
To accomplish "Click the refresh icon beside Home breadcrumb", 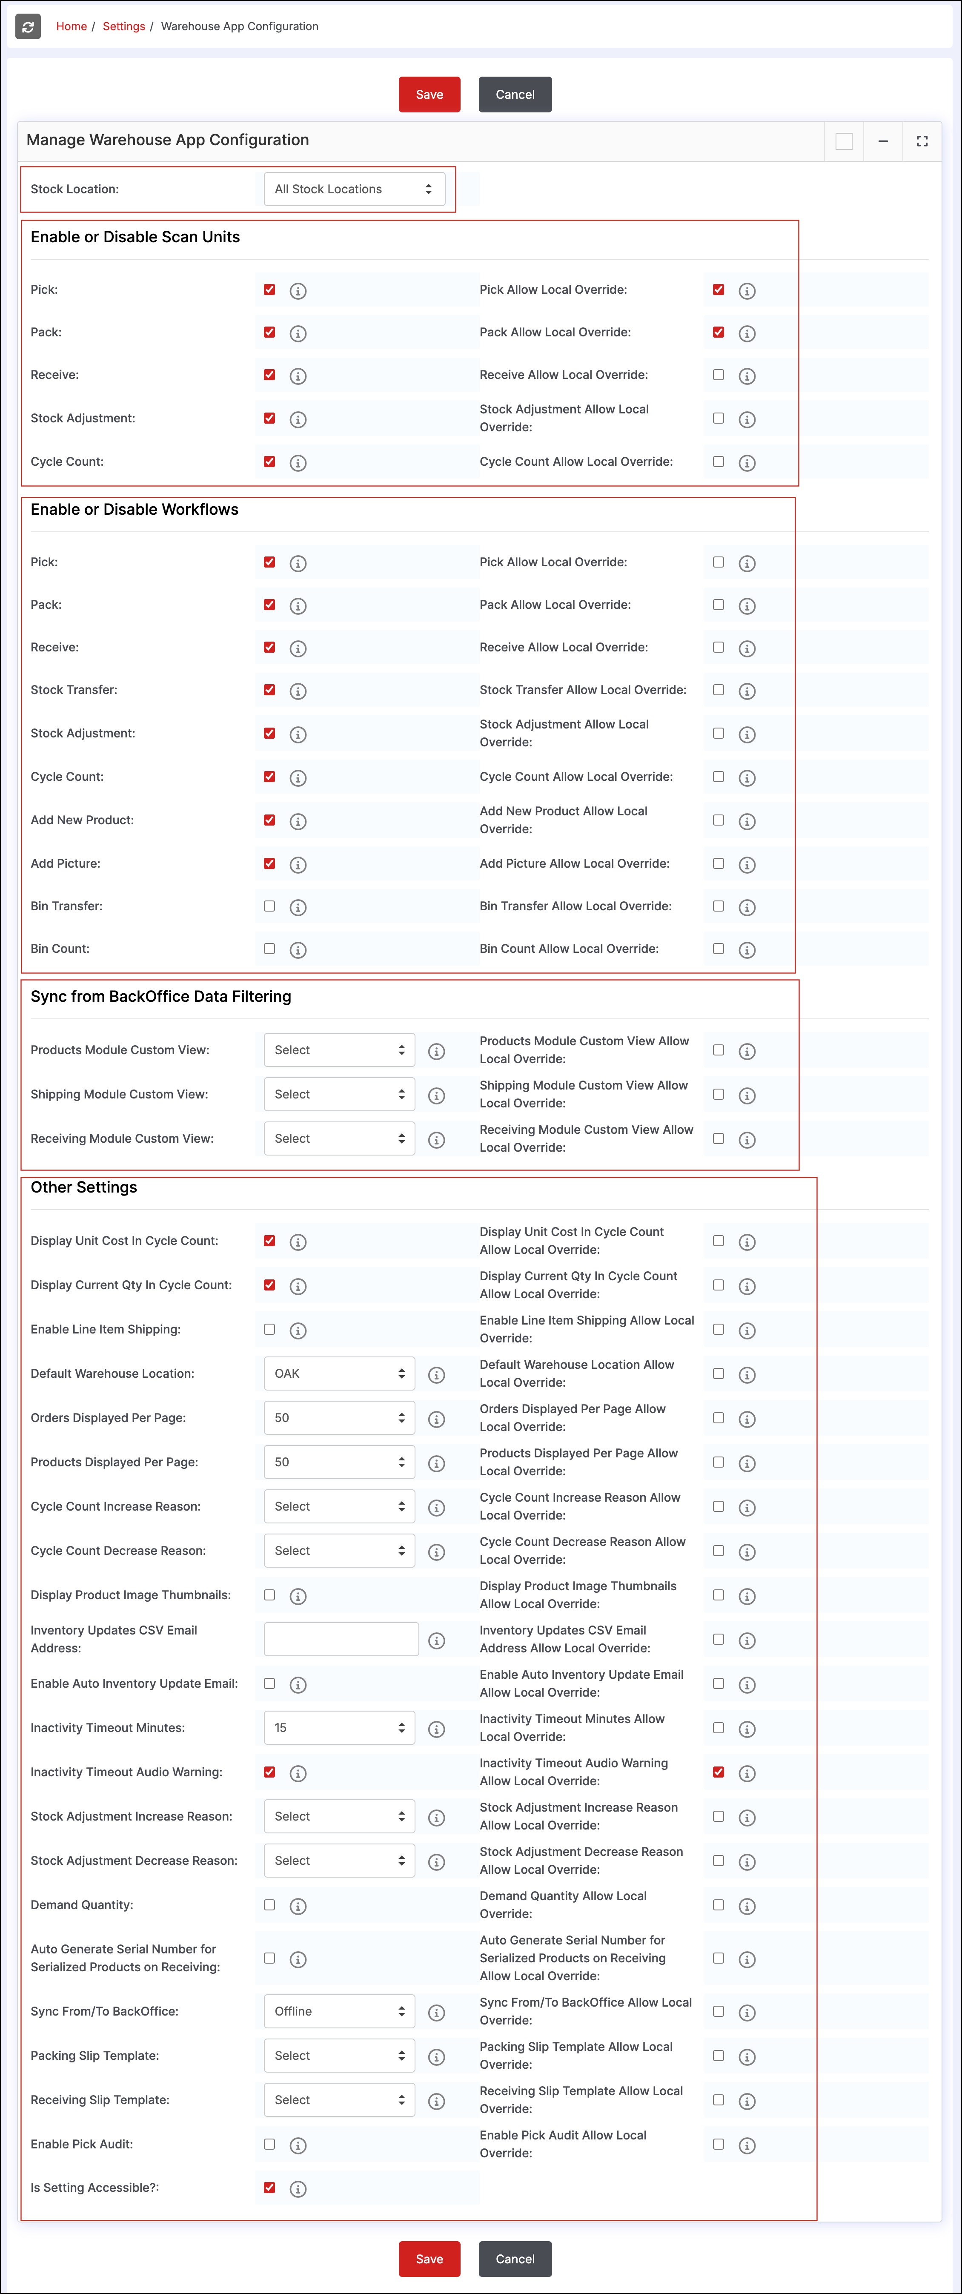I will point(28,27).
